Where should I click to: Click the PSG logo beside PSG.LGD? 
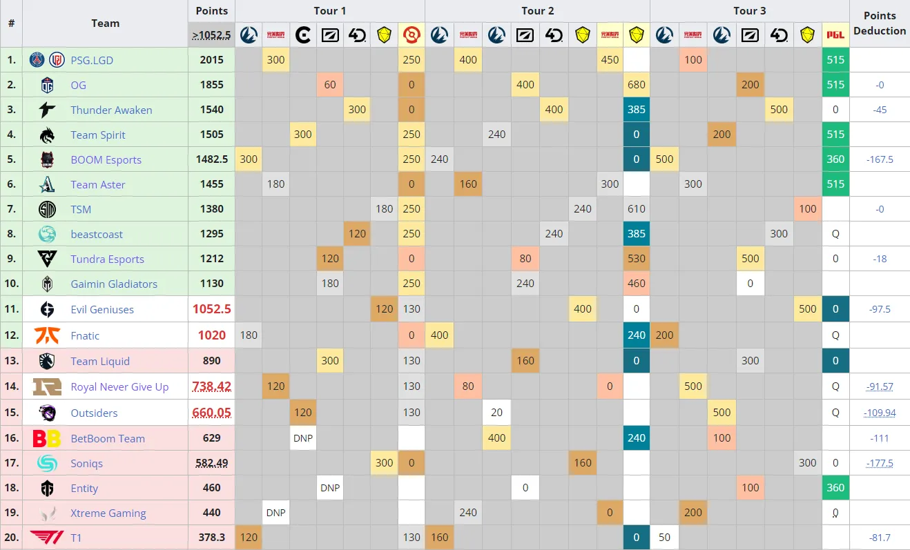point(37,60)
